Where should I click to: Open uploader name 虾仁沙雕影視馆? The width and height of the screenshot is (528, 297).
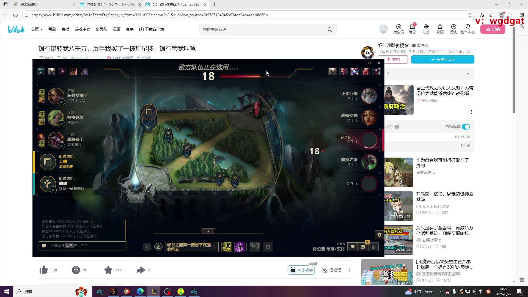click(x=393, y=45)
